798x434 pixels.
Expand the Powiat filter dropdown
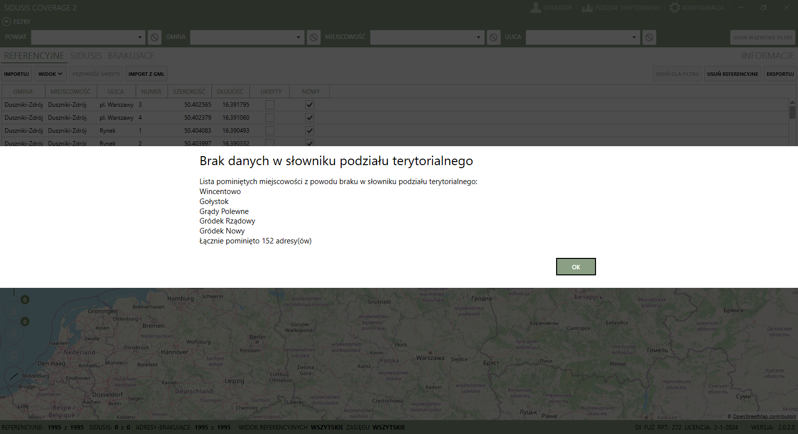pyautogui.click(x=140, y=37)
